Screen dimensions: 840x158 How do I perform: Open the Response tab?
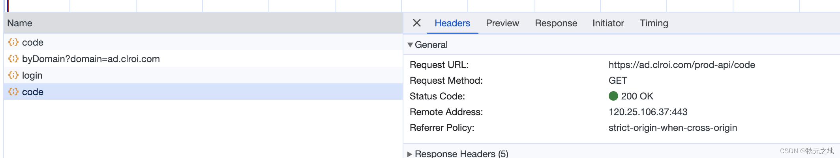(556, 23)
